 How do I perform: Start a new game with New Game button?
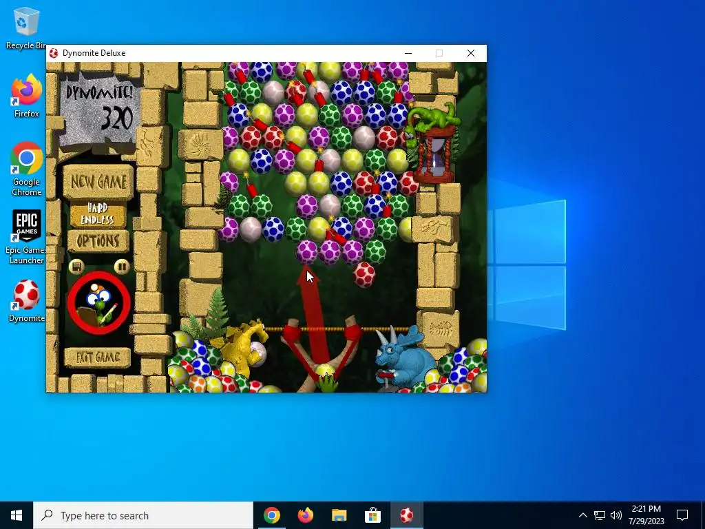[98, 182]
